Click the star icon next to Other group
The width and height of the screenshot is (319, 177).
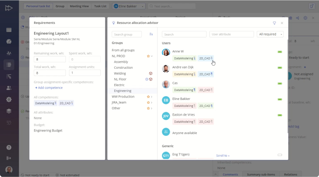[148, 108]
